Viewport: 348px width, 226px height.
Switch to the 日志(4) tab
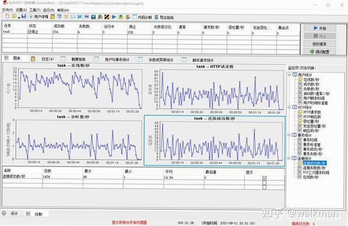point(43,59)
